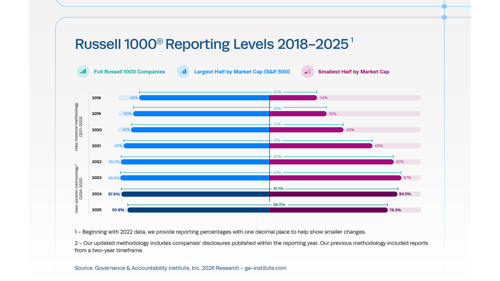Click the 2023 year label
This screenshot has width=500, height=281.
pyautogui.click(x=96, y=178)
